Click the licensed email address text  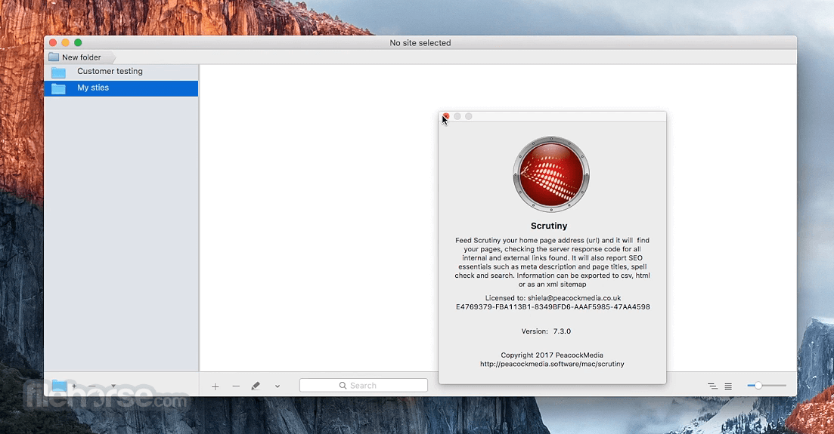(x=575, y=298)
